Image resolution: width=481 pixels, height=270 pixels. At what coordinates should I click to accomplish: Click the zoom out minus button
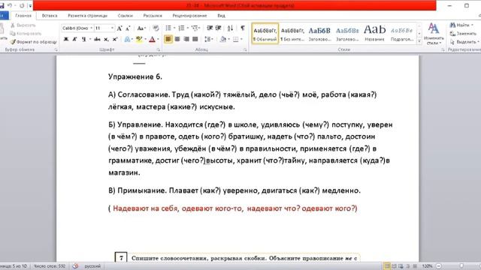click(439, 266)
